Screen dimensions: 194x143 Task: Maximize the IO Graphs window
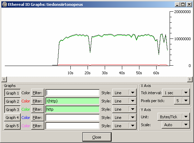point(183,4)
